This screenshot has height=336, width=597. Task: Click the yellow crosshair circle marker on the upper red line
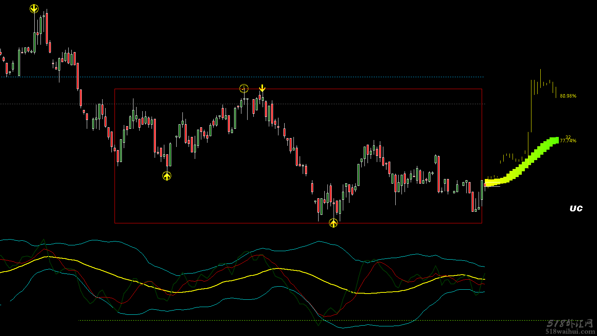coord(244,89)
